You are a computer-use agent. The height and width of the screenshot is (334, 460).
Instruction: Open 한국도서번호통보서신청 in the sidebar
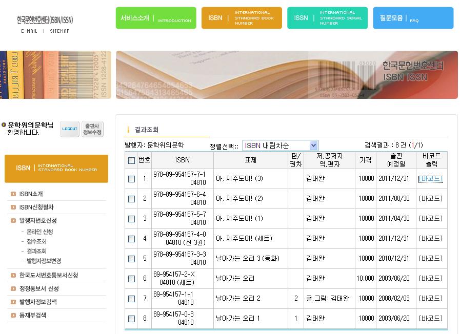48,276
